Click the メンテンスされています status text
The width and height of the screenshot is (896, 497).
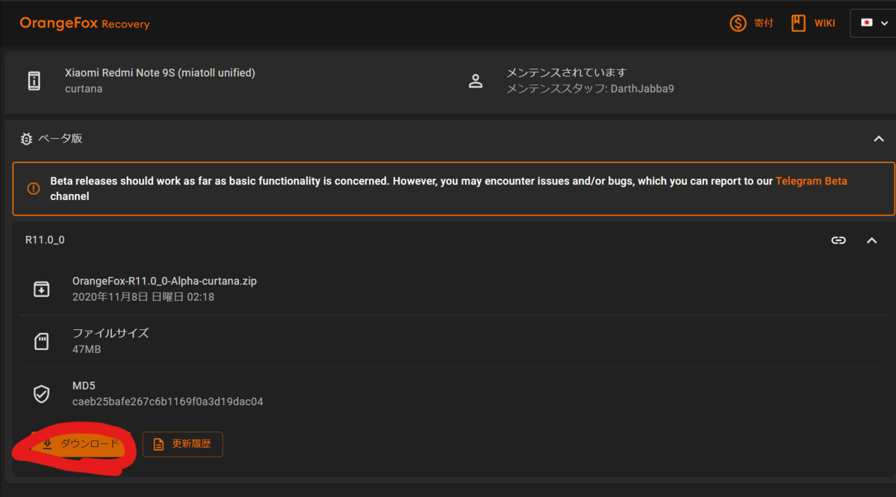[566, 73]
